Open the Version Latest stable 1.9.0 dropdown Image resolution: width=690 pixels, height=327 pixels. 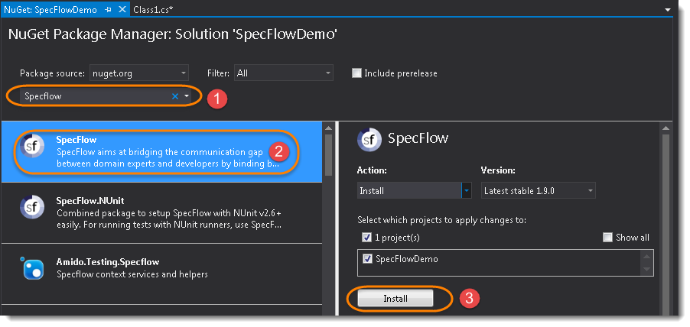539,191
